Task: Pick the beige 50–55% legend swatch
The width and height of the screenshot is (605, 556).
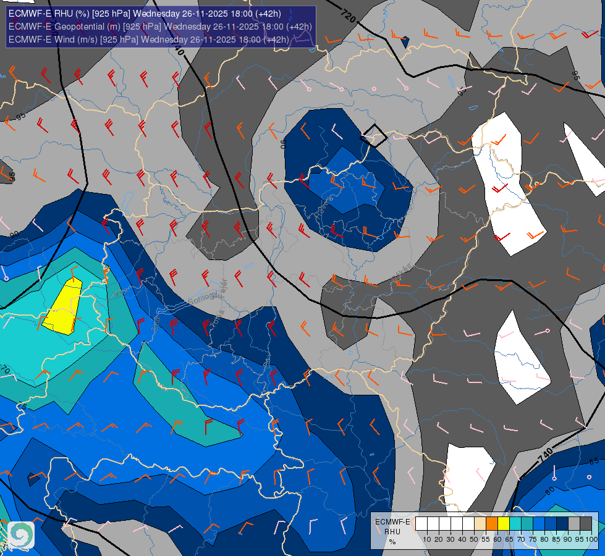Action: click(480, 524)
